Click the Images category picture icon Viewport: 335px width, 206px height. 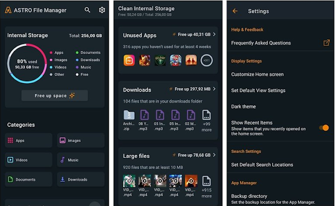(x=62, y=140)
